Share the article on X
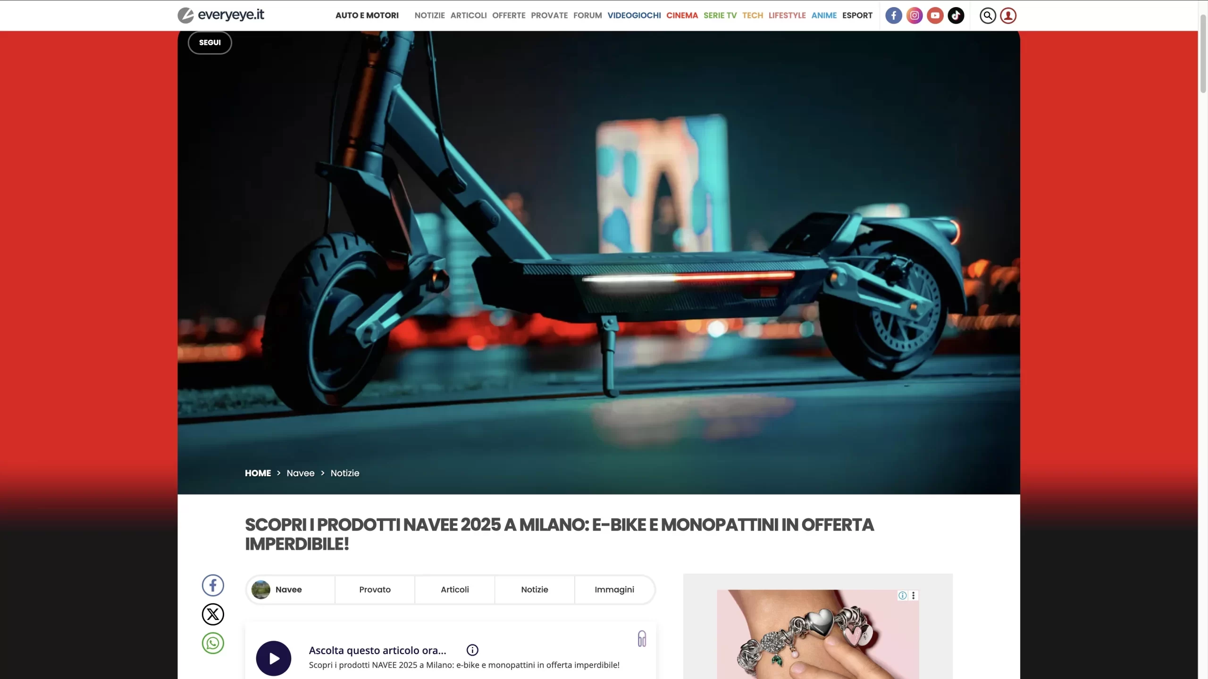Screen dimensions: 1208x679 click(213, 614)
